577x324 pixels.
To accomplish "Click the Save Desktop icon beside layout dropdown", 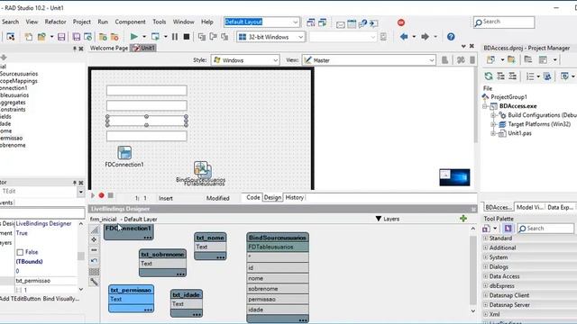I will tap(310, 22).
